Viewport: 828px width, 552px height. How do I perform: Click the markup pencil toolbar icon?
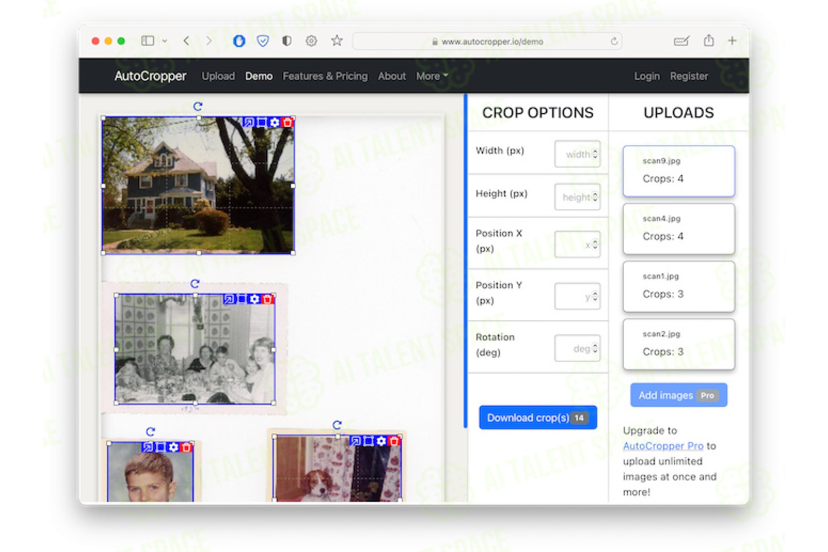tap(682, 41)
